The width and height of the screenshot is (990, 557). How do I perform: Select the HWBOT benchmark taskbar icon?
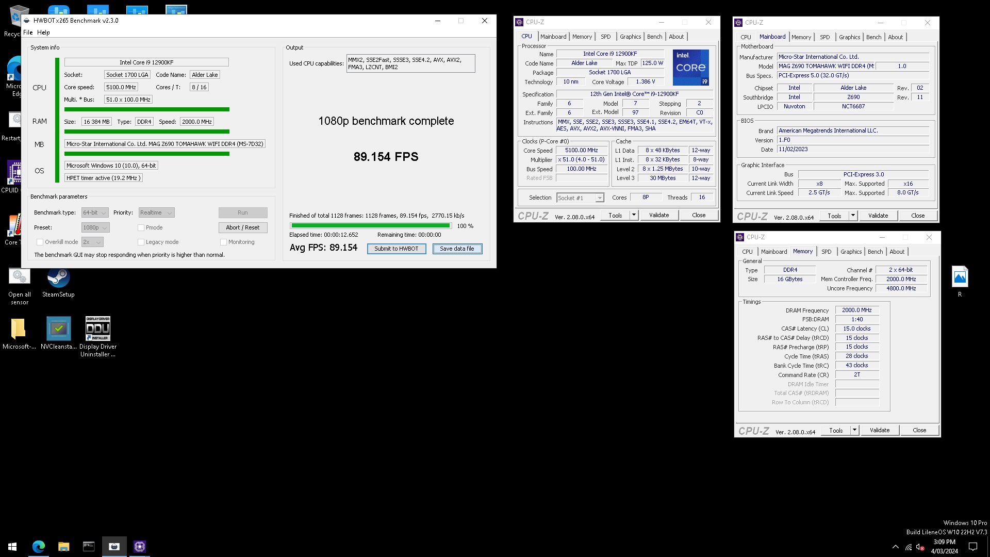(x=114, y=546)
